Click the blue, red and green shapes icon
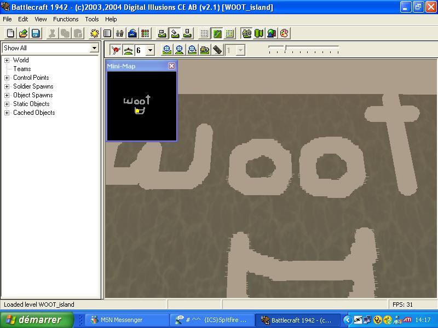 pos(272,33)
